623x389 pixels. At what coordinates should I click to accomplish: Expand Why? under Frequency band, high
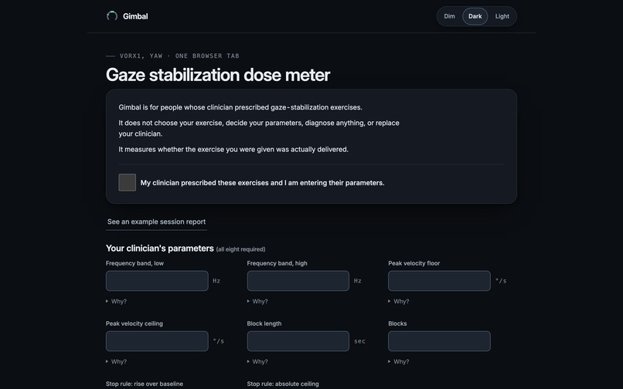(257, 301)
